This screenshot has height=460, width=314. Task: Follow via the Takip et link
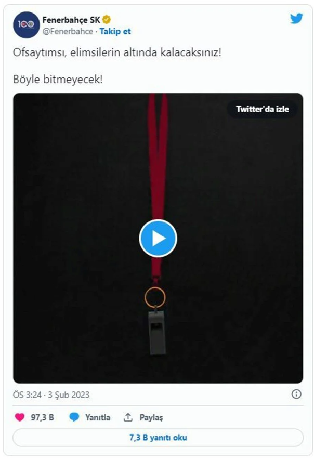(115, 31)
